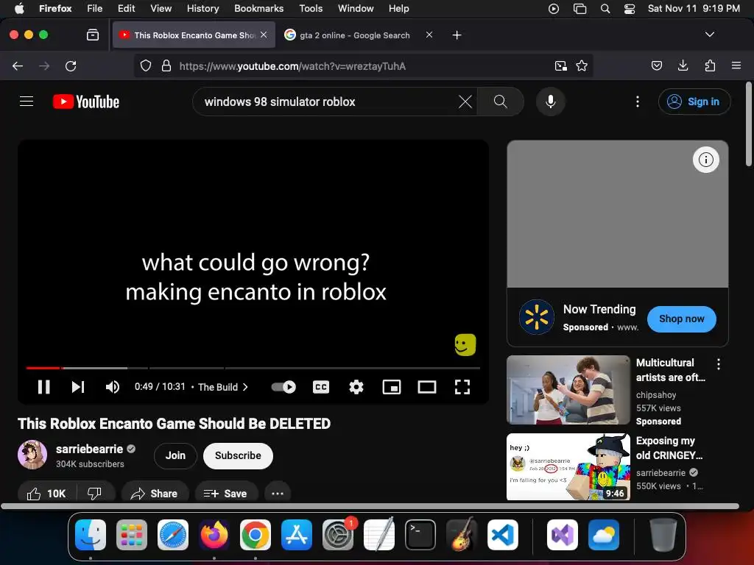
Task: Open options for Multicultural artists video
Action: click(x=719, y=364)
